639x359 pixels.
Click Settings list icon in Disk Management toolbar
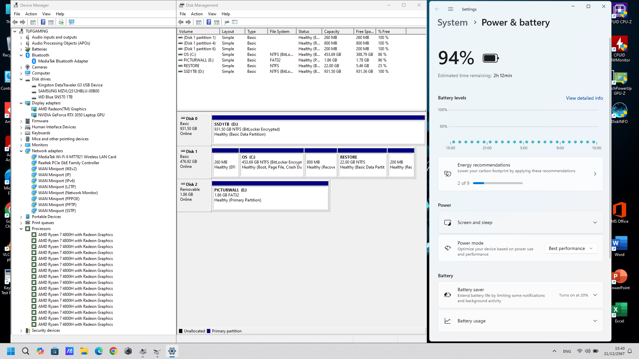click(235, 22)
